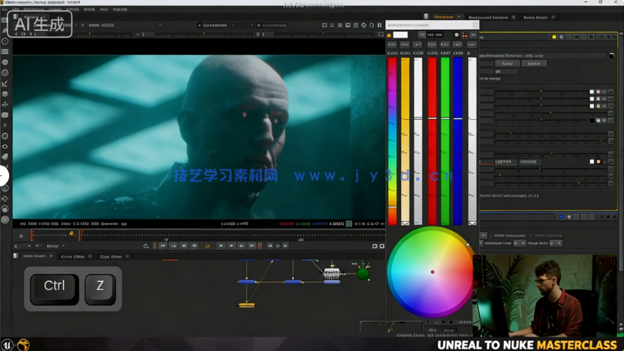Select the color grid swatch-mode icon near the lock
The height and width of the screenshot is (351, 624).
pyautogui.click(x=465, y=35)
